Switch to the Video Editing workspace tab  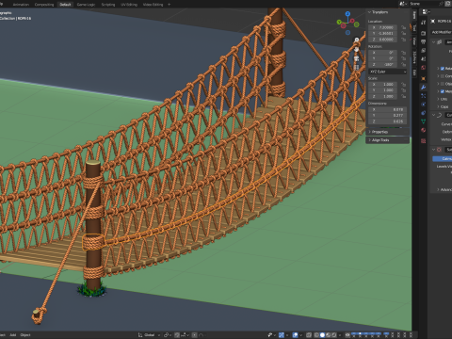click(x=153, y=5)
